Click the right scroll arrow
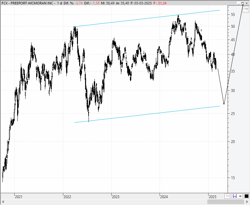The width and height of the screenshot is (250, 205). pos(247,202)
